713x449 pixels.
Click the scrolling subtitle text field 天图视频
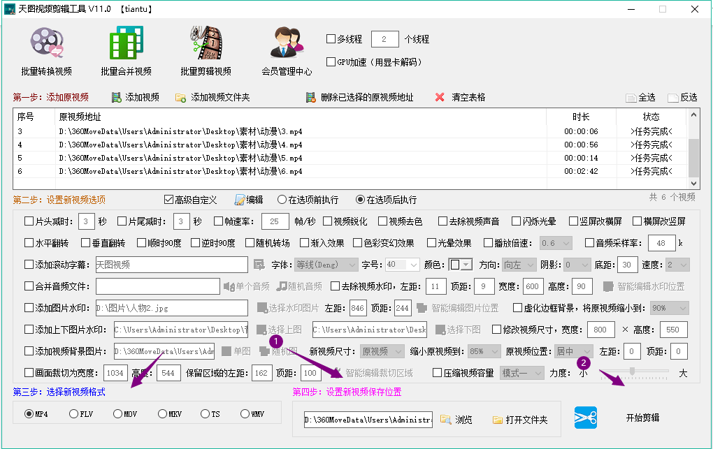172,265
